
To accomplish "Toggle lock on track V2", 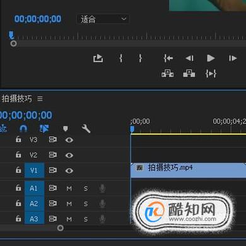I will tap(18, 155).
